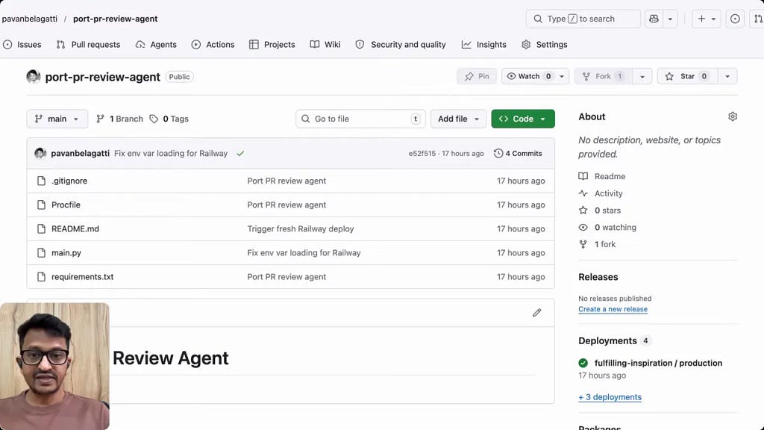Fork the repository with Fork button
The height and width of the screenshot is (430, 764).
pyautogui.click(x=603, y=77)
